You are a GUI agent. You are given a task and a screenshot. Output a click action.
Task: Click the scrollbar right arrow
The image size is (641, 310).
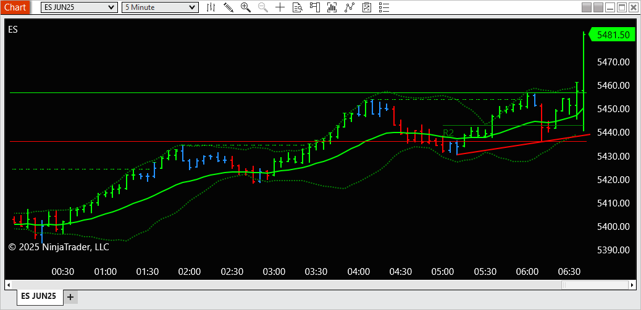pos(632,284)
